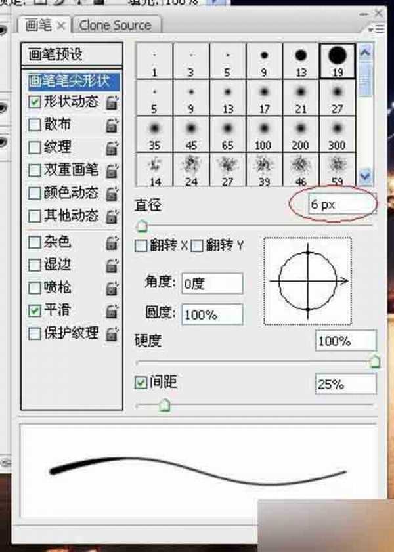
Task: Click lock icon next to 平滑
Action: [x=112, y=311]
